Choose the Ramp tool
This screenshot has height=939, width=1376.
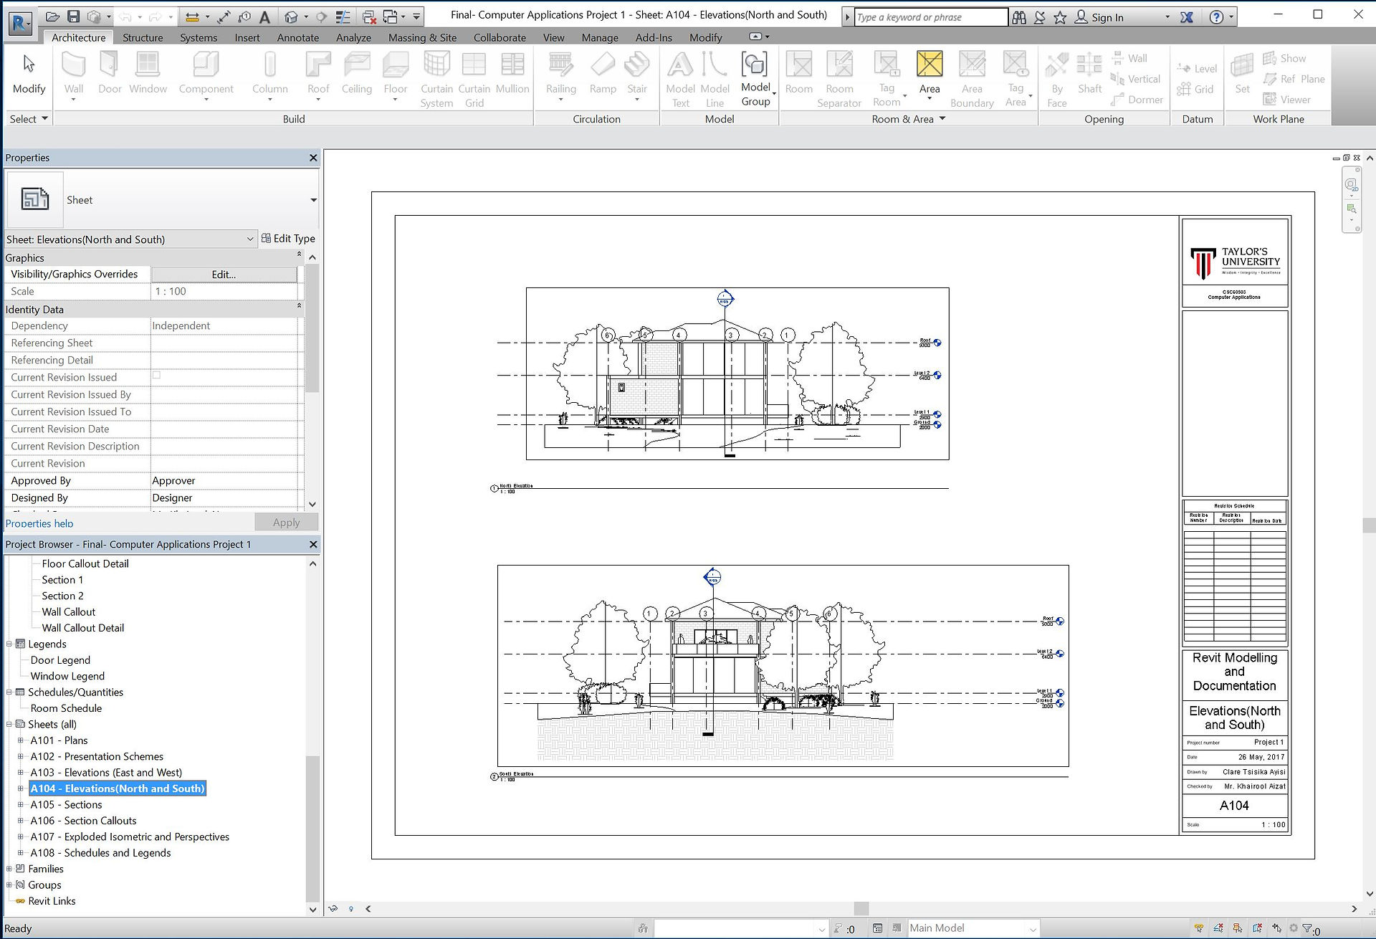pos(603,74)
